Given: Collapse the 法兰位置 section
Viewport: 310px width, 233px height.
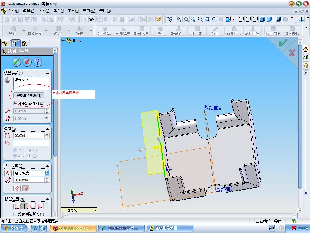Looking at the screenshot, I should (48, 199).
